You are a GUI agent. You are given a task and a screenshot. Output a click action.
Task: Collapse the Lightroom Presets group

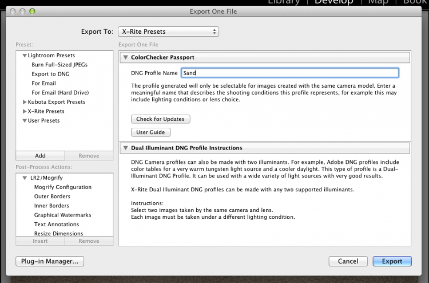[25, 56]
